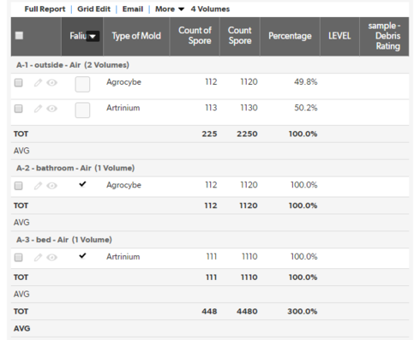Sort by the Type of Mold column header
Image resolution: width=420 pixels, height=340 pixels.
coord(136,36)
